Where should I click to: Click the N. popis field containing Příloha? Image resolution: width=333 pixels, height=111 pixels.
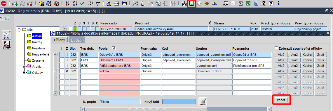pos(120,102)
